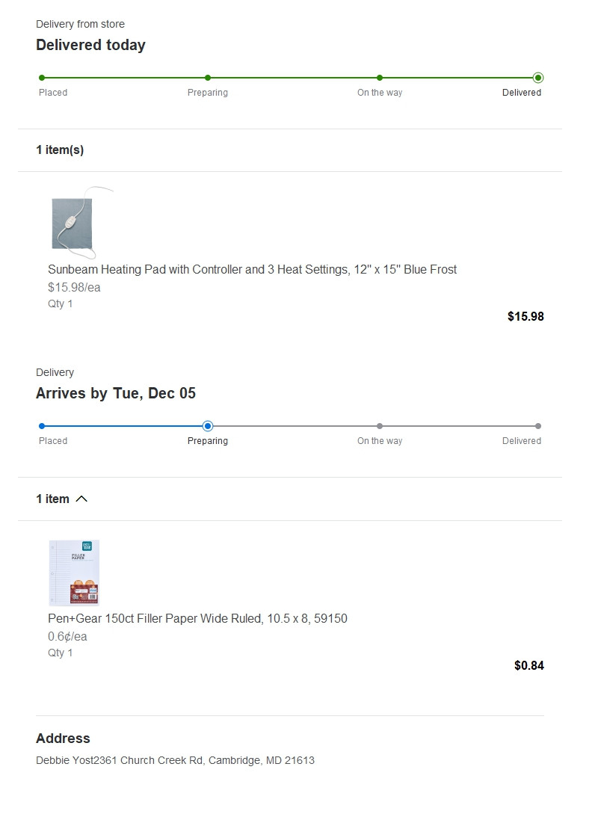Click the Sunbeam Heating Pad product image

[x=81, y=223]
